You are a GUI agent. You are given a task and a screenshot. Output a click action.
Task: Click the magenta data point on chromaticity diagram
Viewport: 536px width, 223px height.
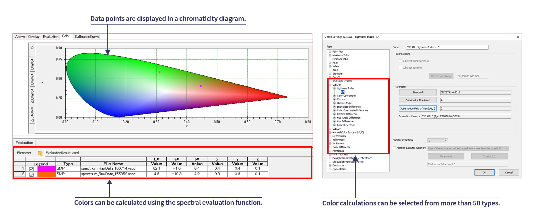coord(200,86)
